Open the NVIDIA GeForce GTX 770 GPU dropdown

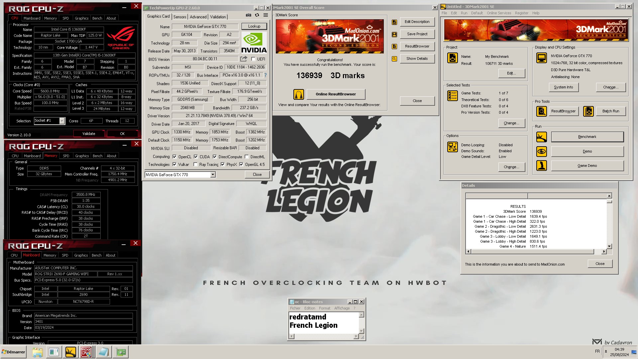click(213, 175)
